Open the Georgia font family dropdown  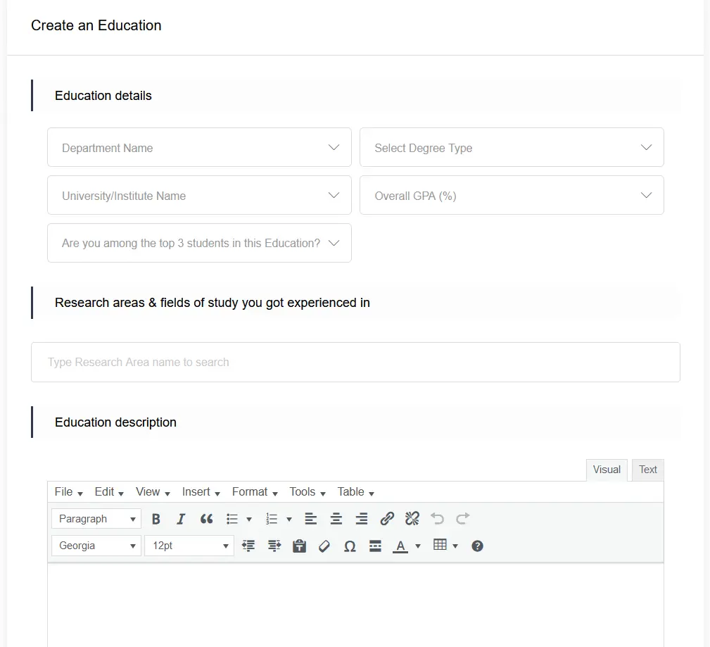[96, 546]
